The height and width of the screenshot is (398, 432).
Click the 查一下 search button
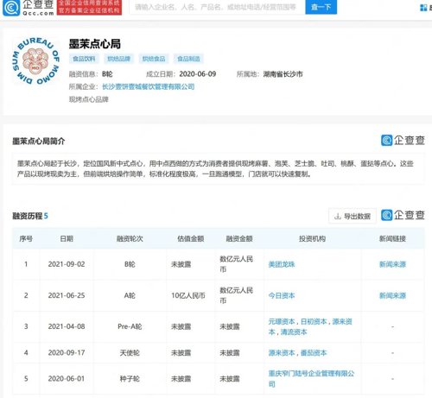(321, 7)
